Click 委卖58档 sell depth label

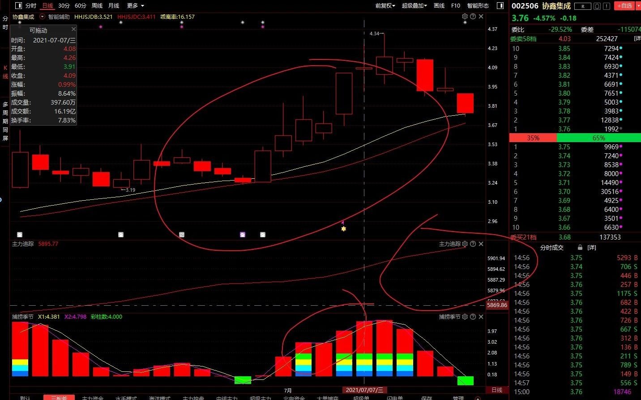(x=523, y=39)
